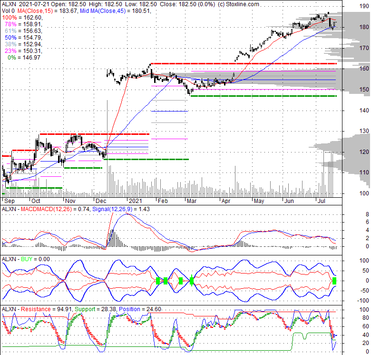Click the December MACD line peak
The height and width of the screenshot is (355, 371).
point(113,213)
